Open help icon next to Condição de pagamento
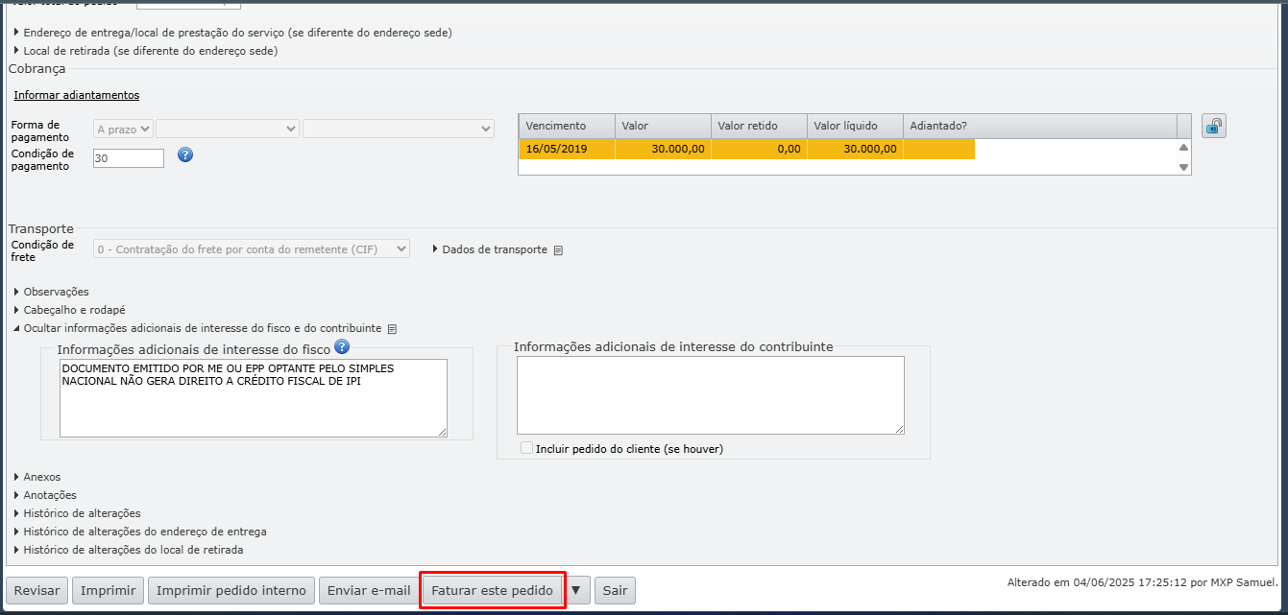The height and width of the screenshot is (615, 1288). pyautogui.click(x=186, y=154)
